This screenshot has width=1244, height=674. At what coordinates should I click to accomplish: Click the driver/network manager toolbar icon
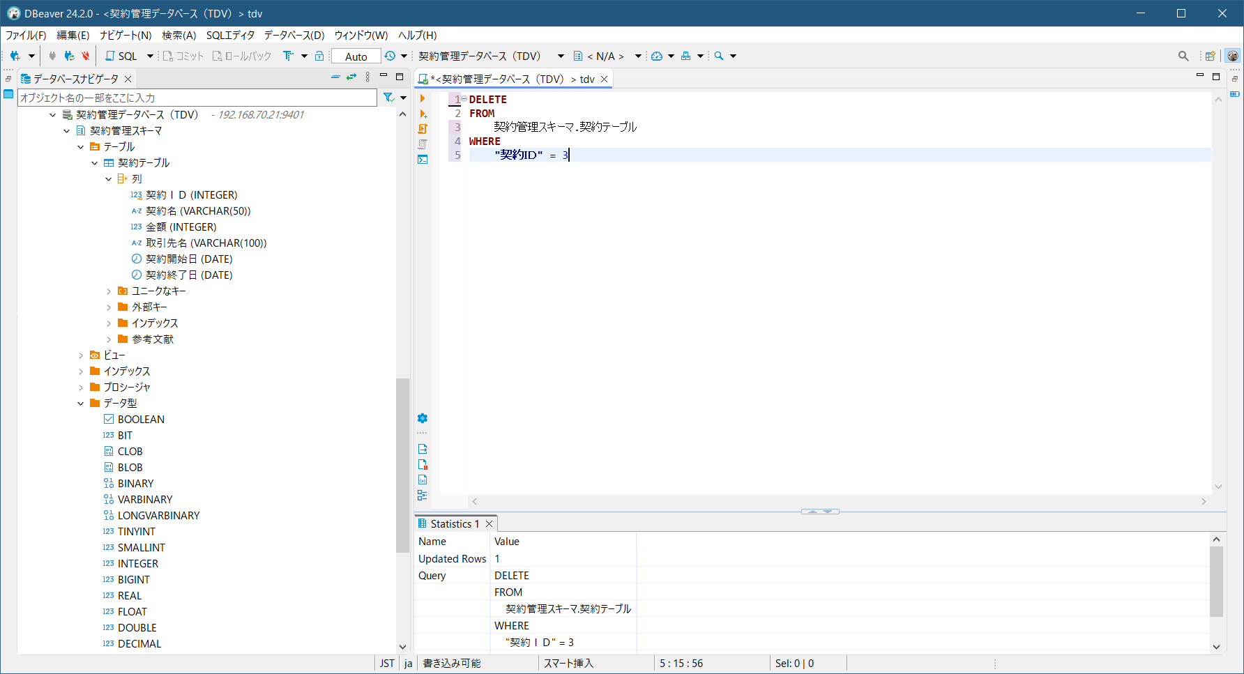pos(686,56)
